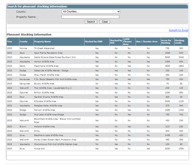The image size is (193, 165).
Task: Select the Avoca Unit row
Action: point(97,149)
